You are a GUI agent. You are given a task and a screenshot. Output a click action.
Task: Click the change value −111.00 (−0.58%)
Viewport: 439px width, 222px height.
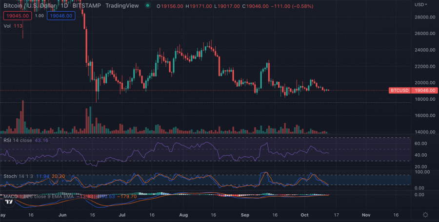coord(292,6)
